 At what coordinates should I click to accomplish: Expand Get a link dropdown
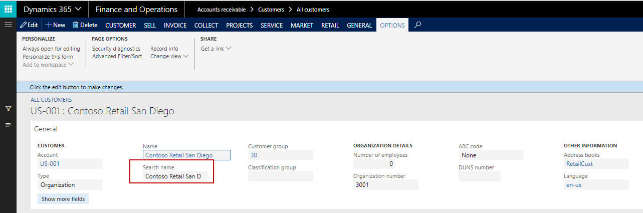click(216, 49)
